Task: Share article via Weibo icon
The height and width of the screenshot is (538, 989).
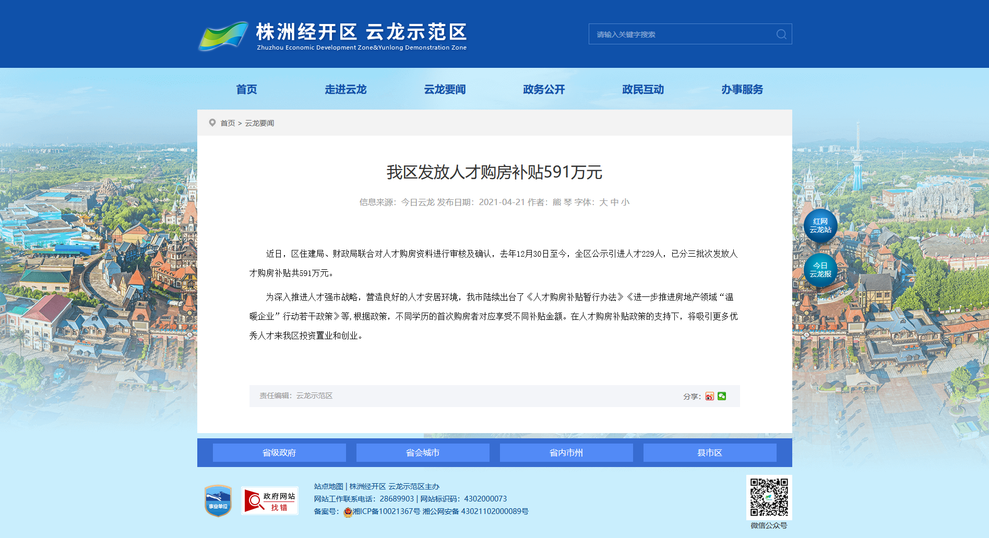Action: [709, 397]
